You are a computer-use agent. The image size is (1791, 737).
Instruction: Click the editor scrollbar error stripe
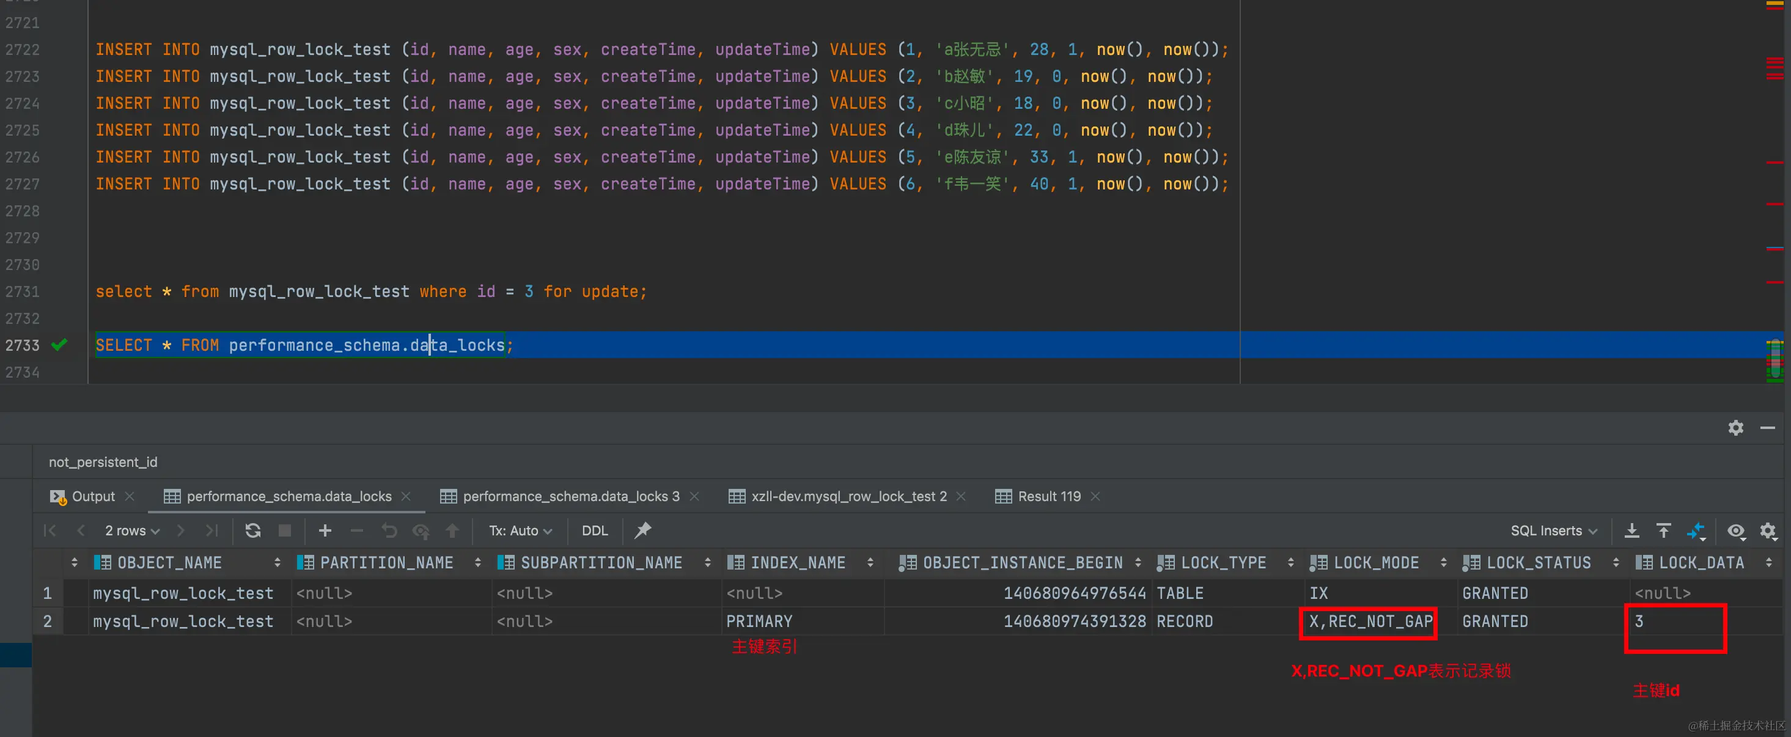[x=1774, y=162]
